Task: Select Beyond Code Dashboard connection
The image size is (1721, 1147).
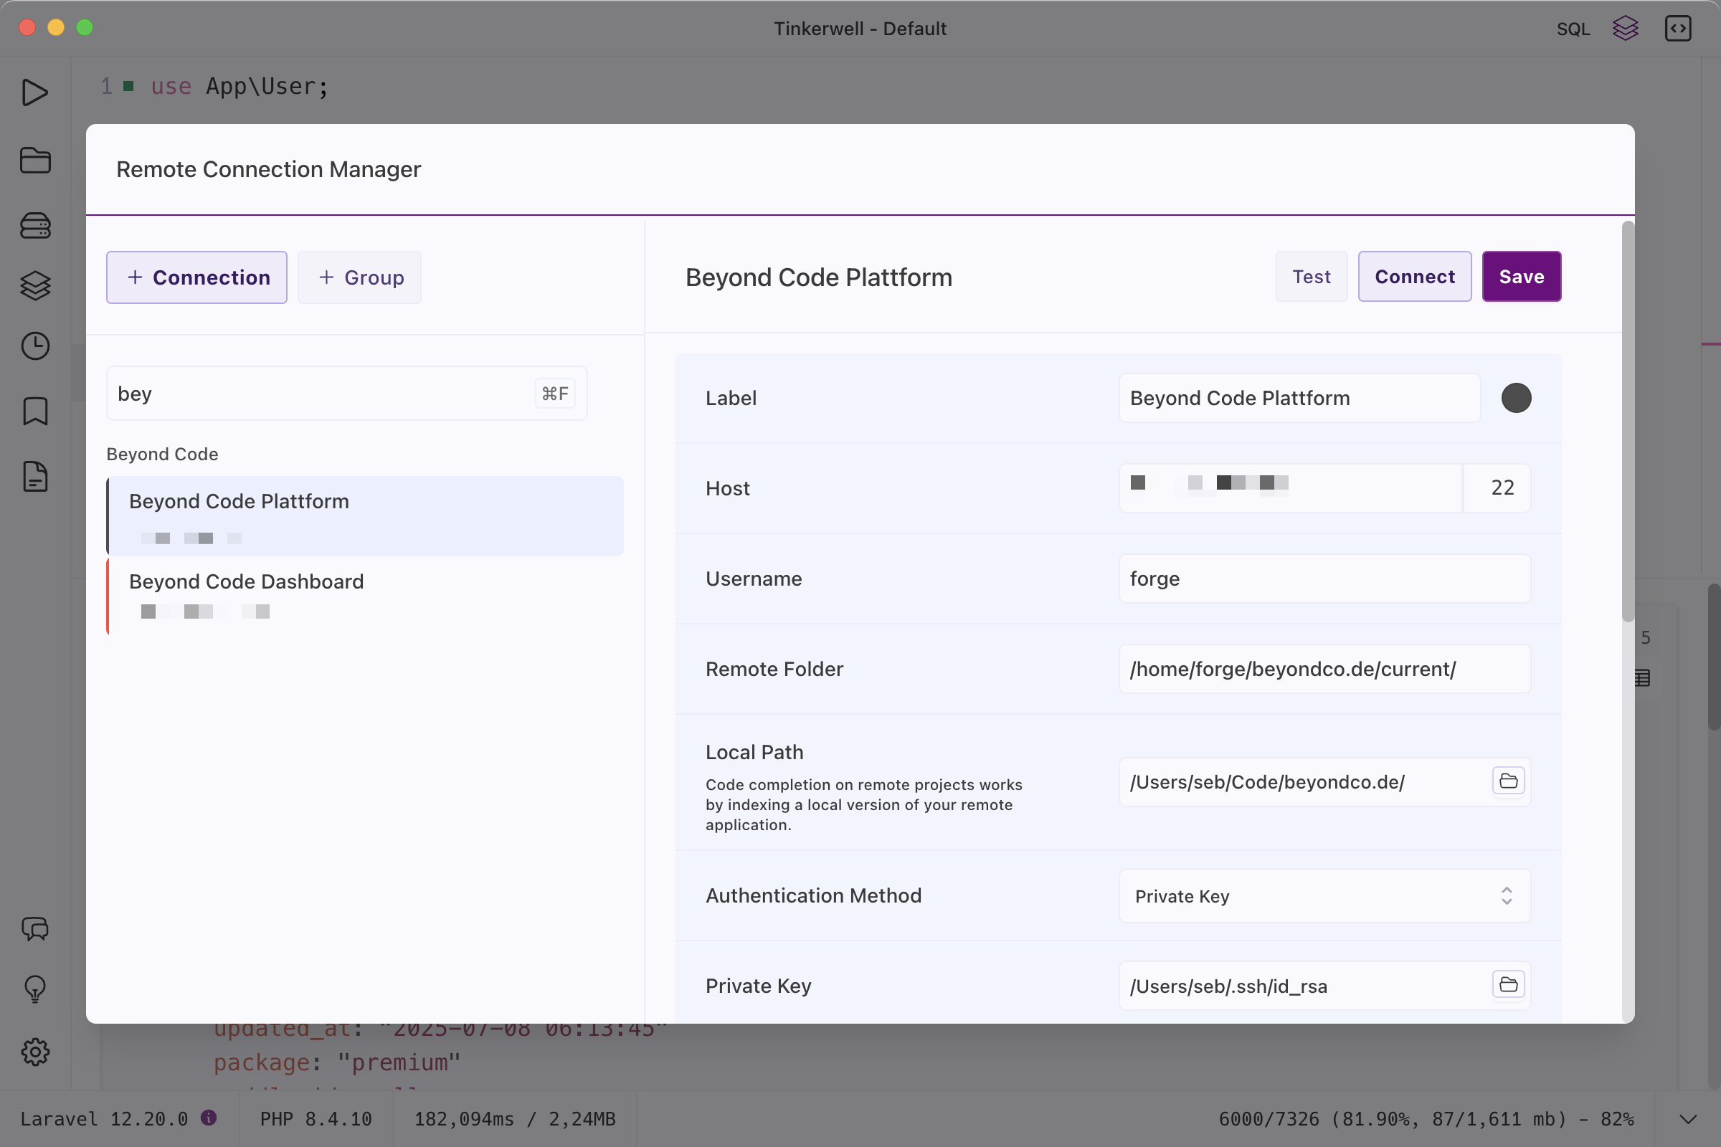Action: tap(365, 596)
